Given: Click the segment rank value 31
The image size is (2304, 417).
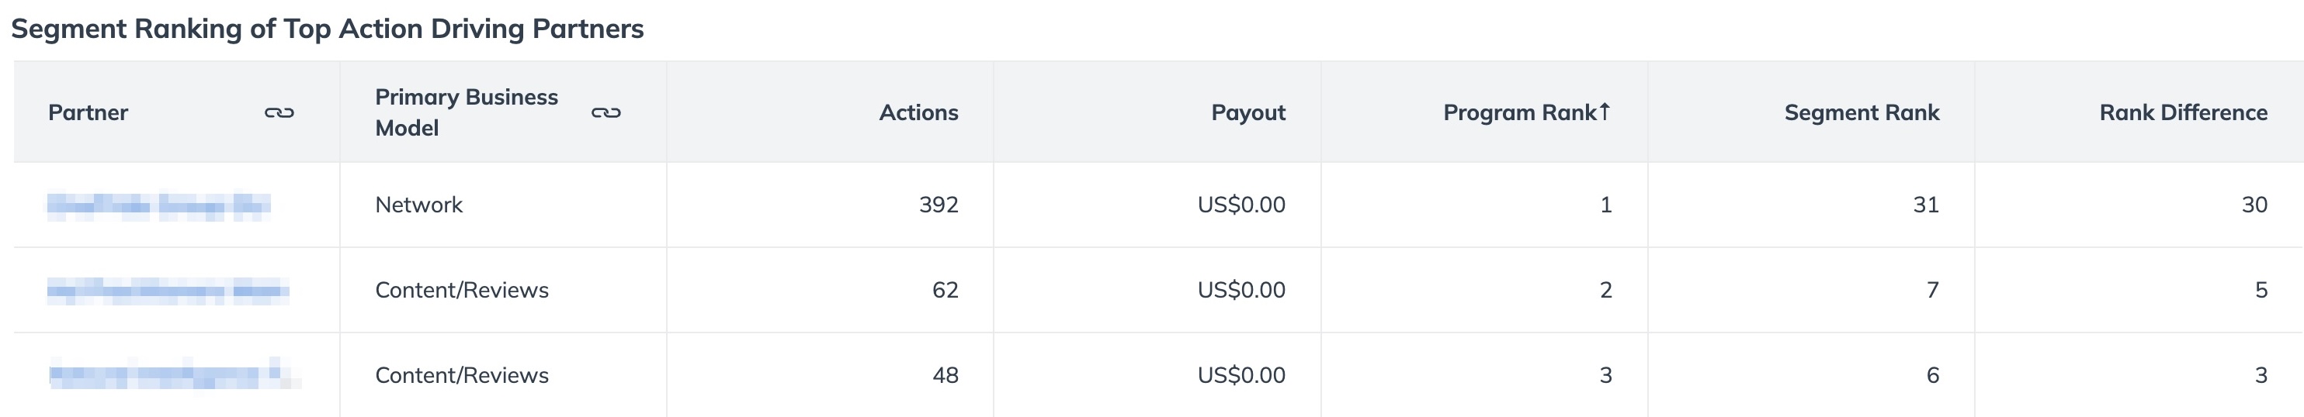Looking at the screenshot, I should [x=1926, y=205].
